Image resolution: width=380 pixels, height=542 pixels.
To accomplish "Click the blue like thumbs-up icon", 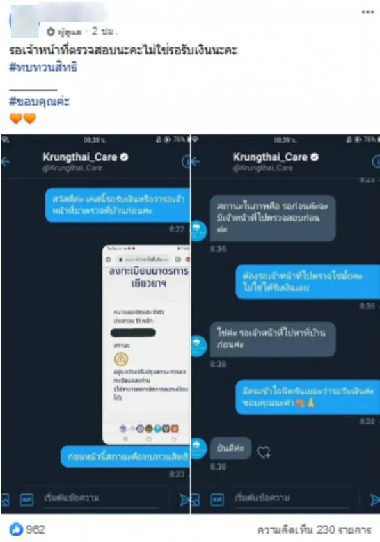I will (x=16, y=529).
